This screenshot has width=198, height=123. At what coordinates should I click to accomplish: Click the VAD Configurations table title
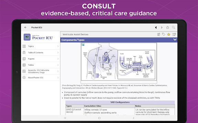click(x=120, y=102)
